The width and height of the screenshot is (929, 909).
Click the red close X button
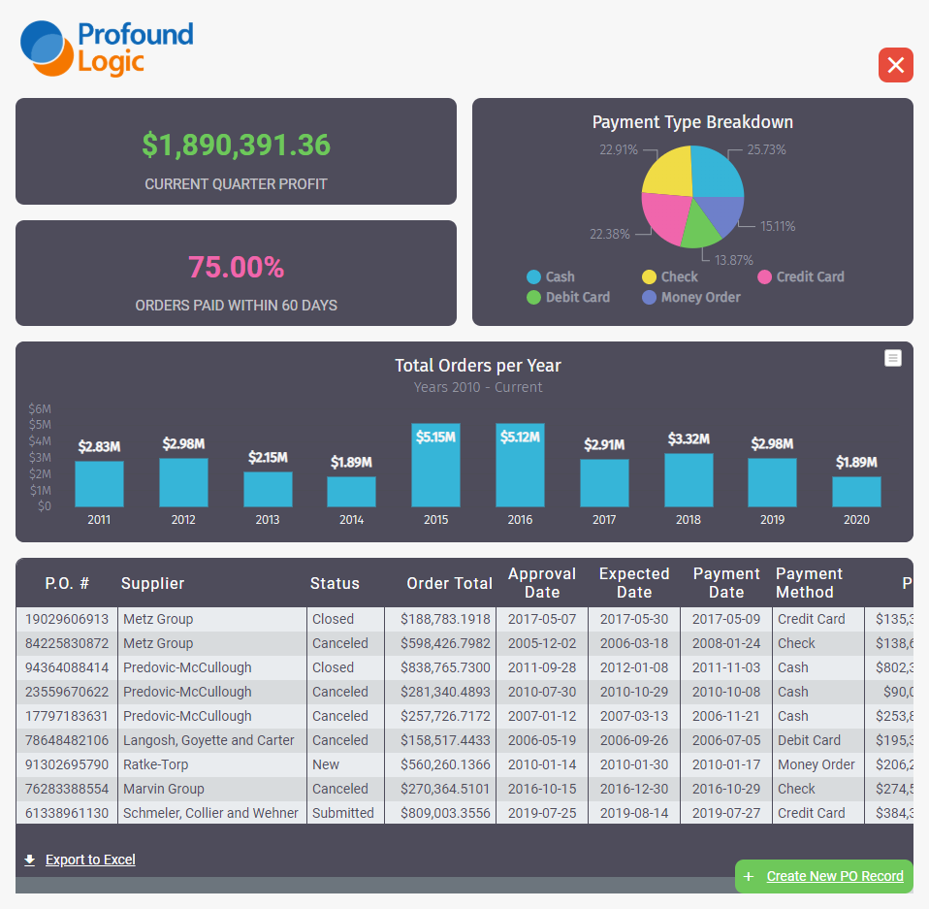pos(895,65)
